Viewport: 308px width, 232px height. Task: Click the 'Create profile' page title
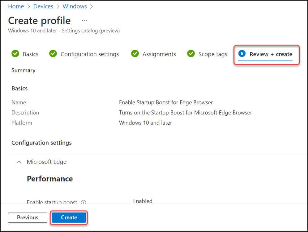tap(39, 21)
